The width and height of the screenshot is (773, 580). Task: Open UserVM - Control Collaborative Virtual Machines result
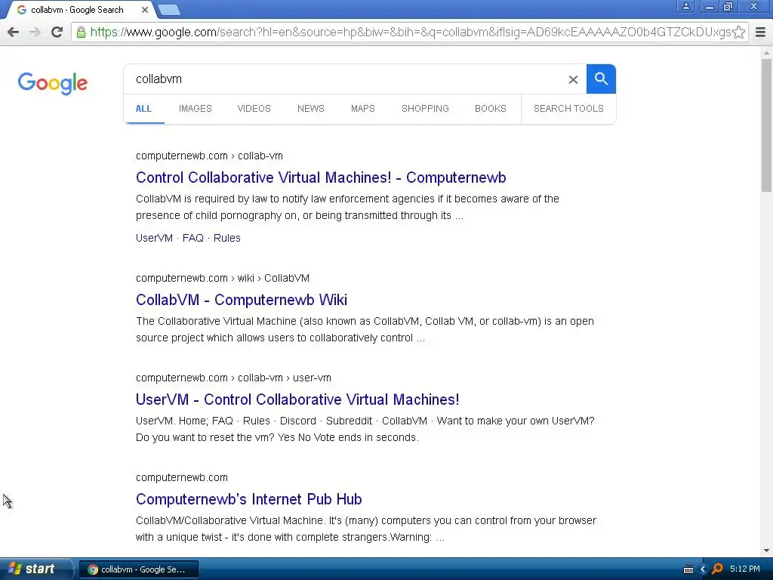[297, 400]
